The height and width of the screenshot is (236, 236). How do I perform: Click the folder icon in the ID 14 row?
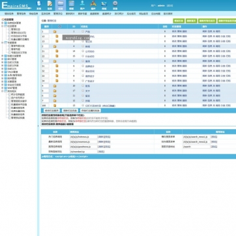pyautogui.click(x=57, y=52)
